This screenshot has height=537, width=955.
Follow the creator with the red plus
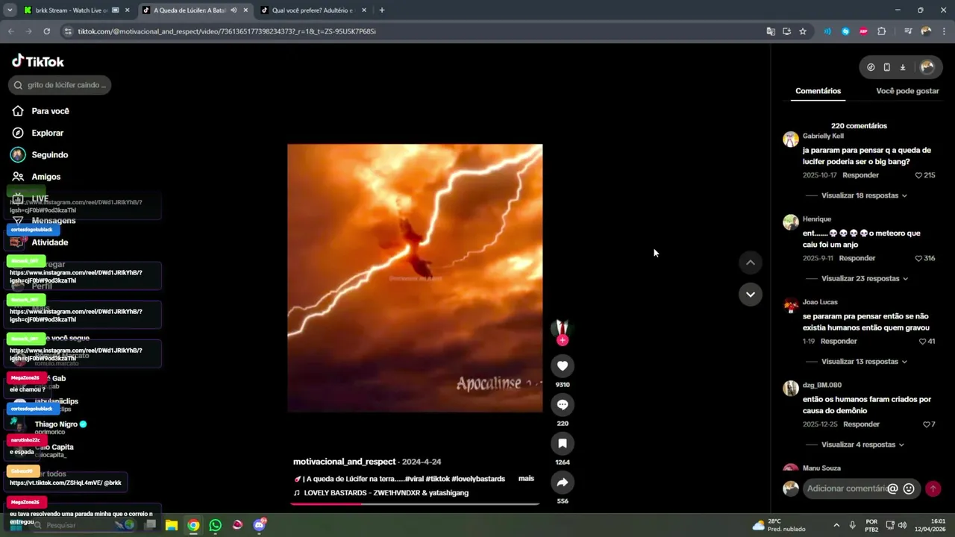tap(563, 340)
